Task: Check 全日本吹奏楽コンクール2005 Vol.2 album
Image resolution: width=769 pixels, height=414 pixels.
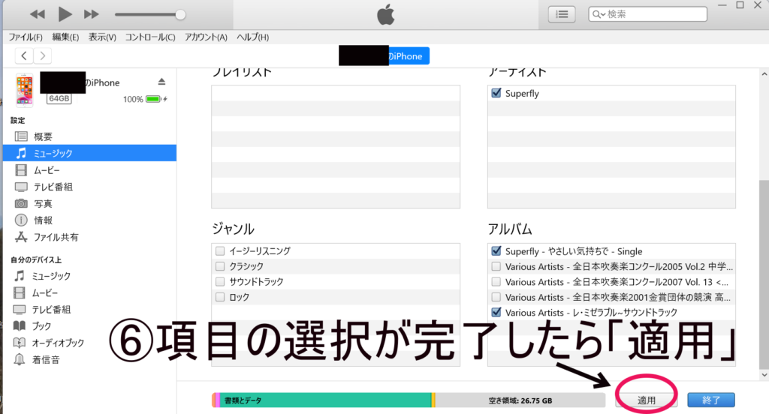Action: [496, 266]
